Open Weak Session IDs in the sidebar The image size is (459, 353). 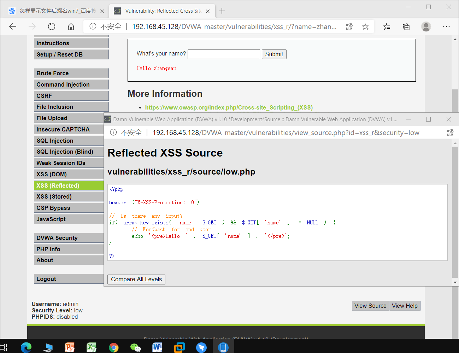pyautogui.click(x=69, y=163)
